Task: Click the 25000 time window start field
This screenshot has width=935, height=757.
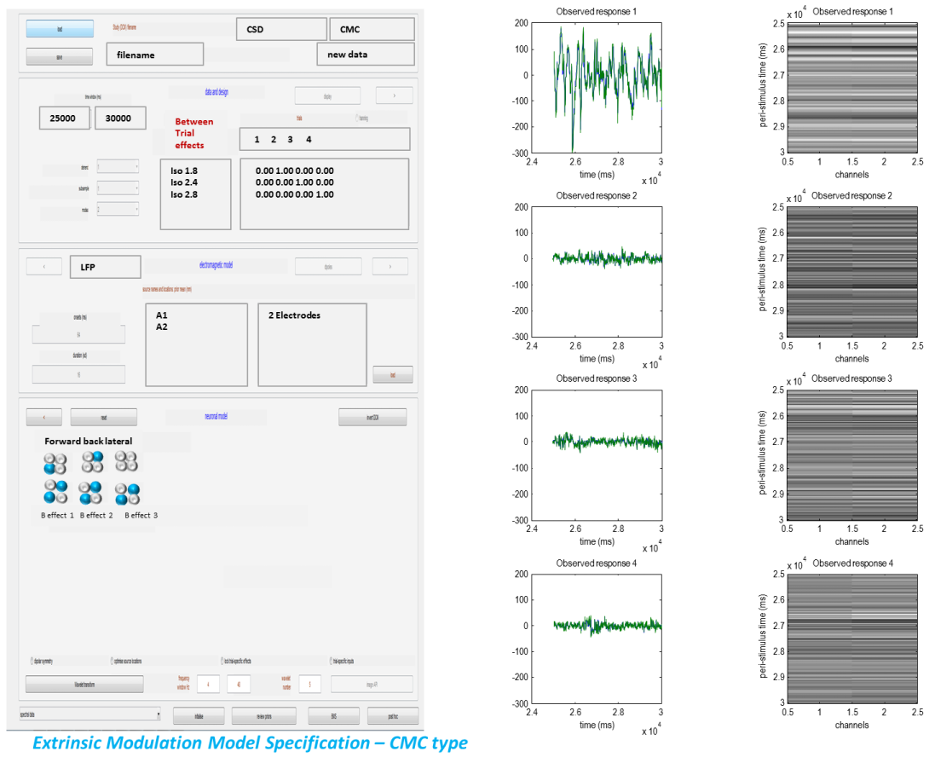Action: (64, 118)
